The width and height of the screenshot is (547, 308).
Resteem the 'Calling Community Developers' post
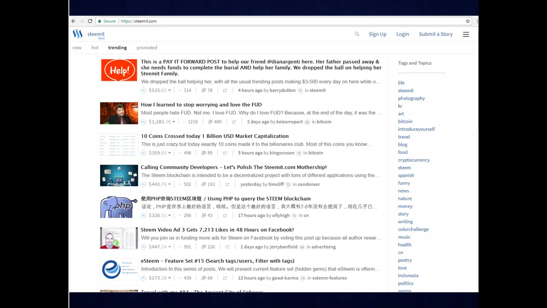click(x=227, y=184)
